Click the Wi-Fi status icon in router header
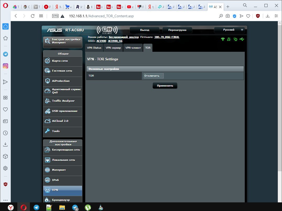The width and height of the screenshot is (282, 211). pos(223,39)
